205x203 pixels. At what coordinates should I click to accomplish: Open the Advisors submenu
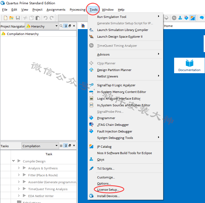click(x=125, y=54)
